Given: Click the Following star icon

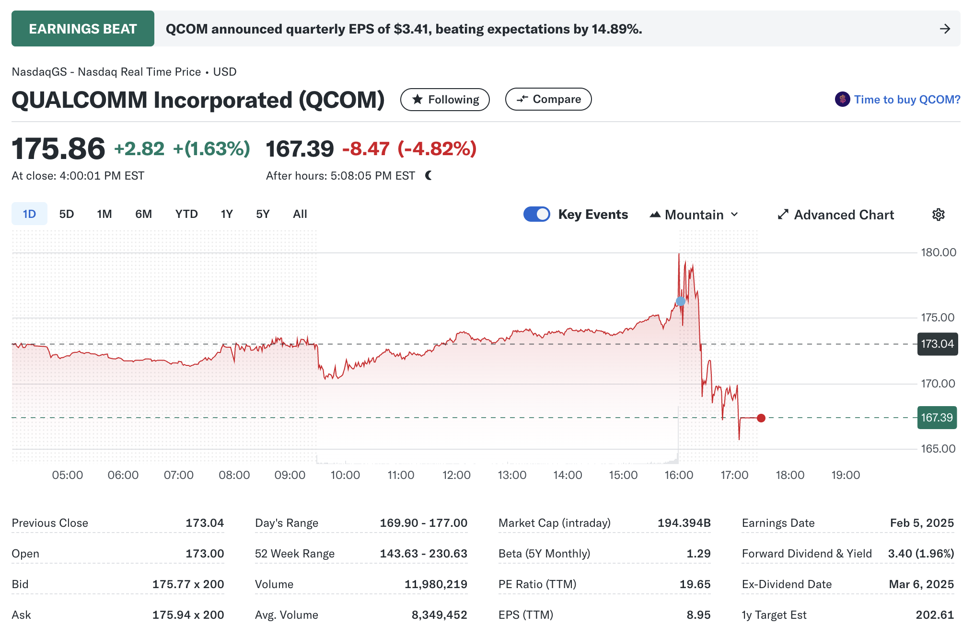Looking at the screenshot, I should [x=417, y=99].
